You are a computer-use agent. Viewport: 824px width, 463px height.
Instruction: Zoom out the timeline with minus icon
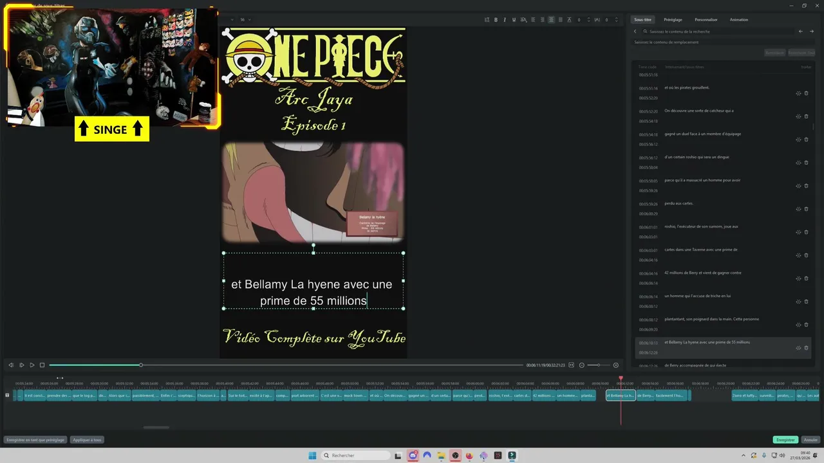pos(582,365)
